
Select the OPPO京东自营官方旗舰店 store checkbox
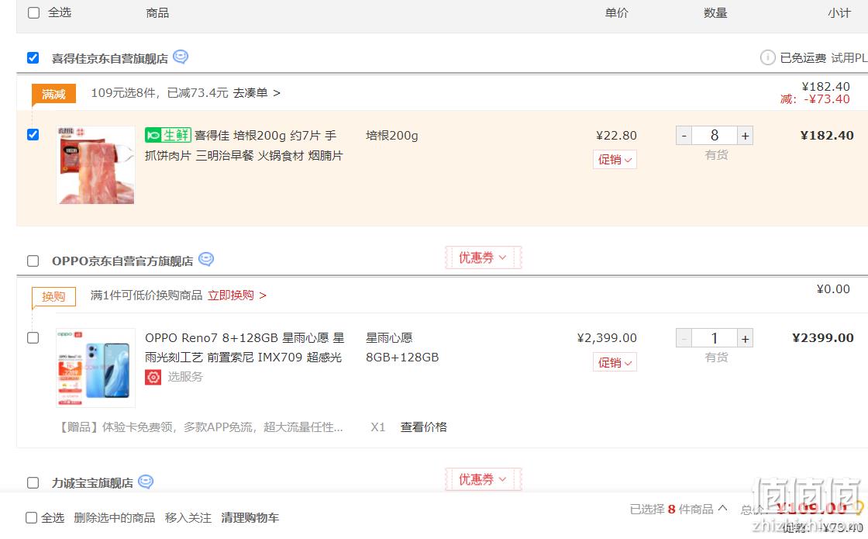coord(33,261)
